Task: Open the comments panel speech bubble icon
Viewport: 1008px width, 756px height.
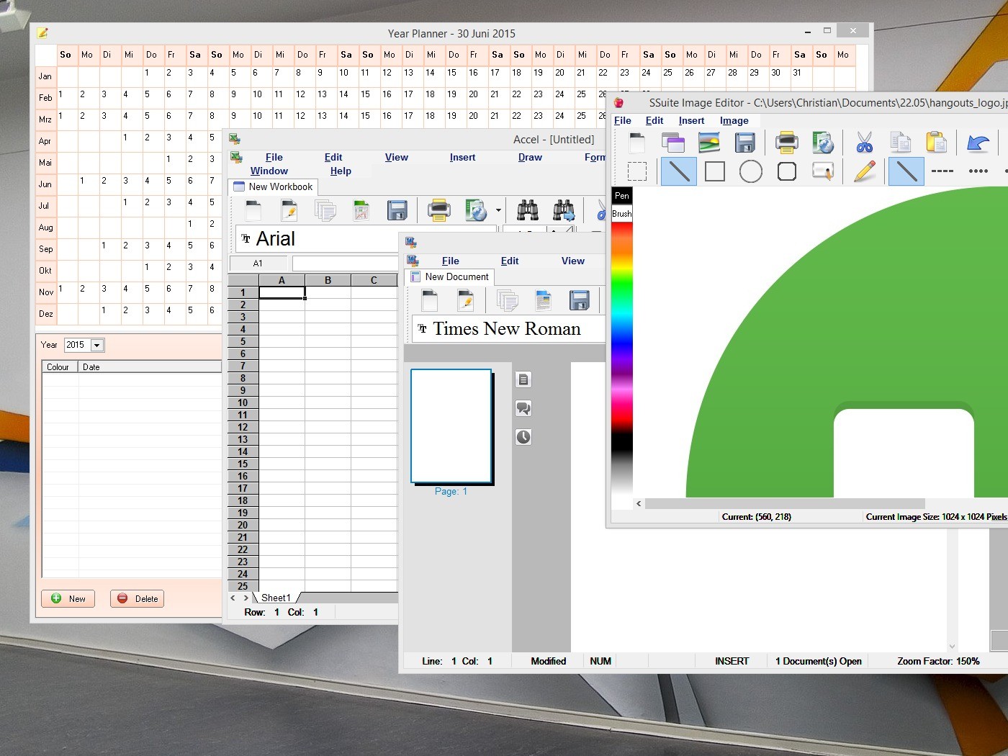Action: [523, 408]
